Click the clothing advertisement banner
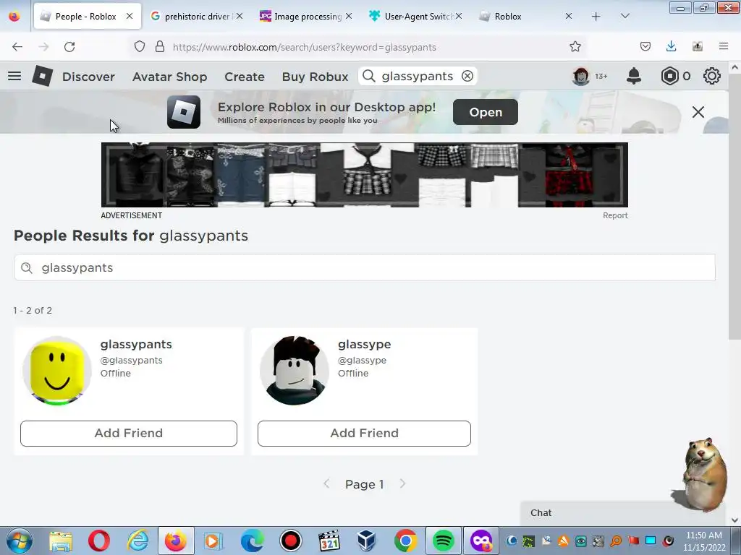 (x=365, y=175)
